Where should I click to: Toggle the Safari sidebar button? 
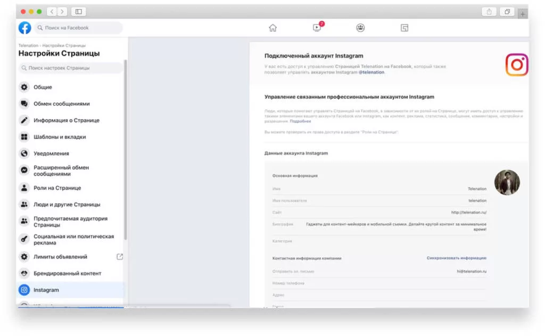[x=79, y=12]
